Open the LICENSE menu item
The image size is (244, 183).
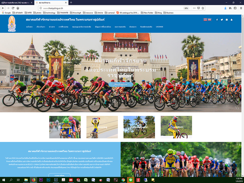(x=160, y=27)
